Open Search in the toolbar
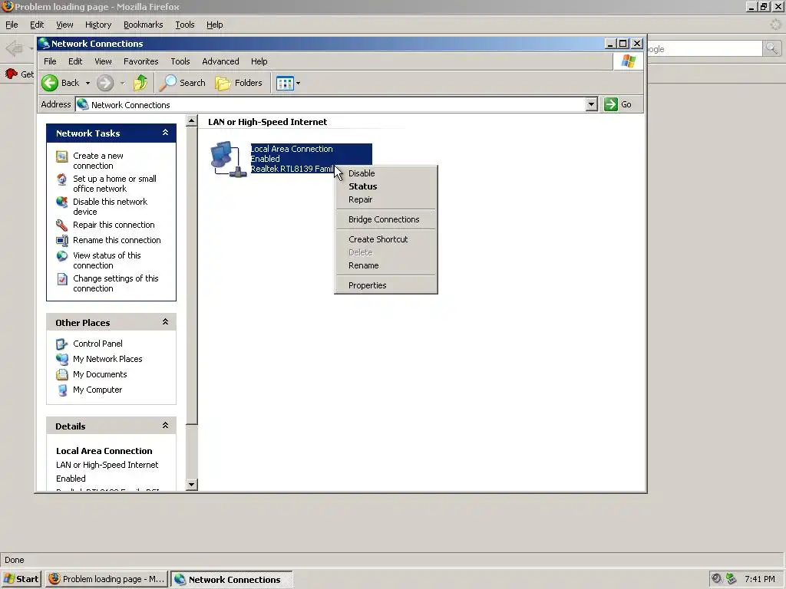The height and width of the screenshot is (589, 786). click(183, 83)
